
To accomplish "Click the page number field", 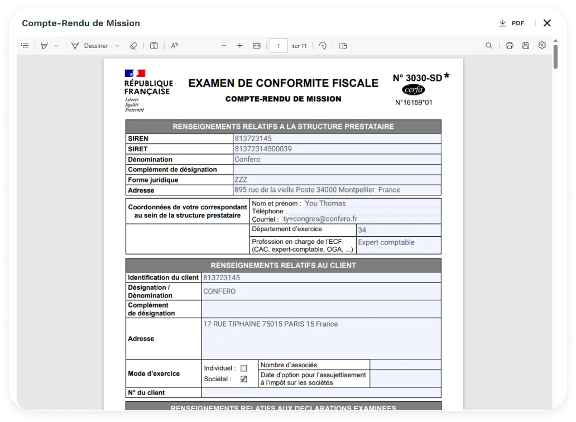I will tap(279, 46).
